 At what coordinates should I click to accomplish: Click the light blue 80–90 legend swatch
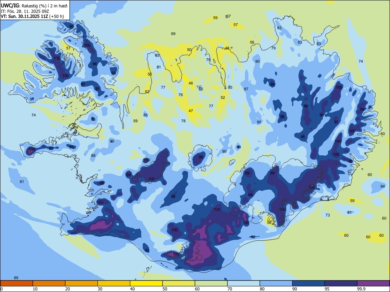point(276,283)
